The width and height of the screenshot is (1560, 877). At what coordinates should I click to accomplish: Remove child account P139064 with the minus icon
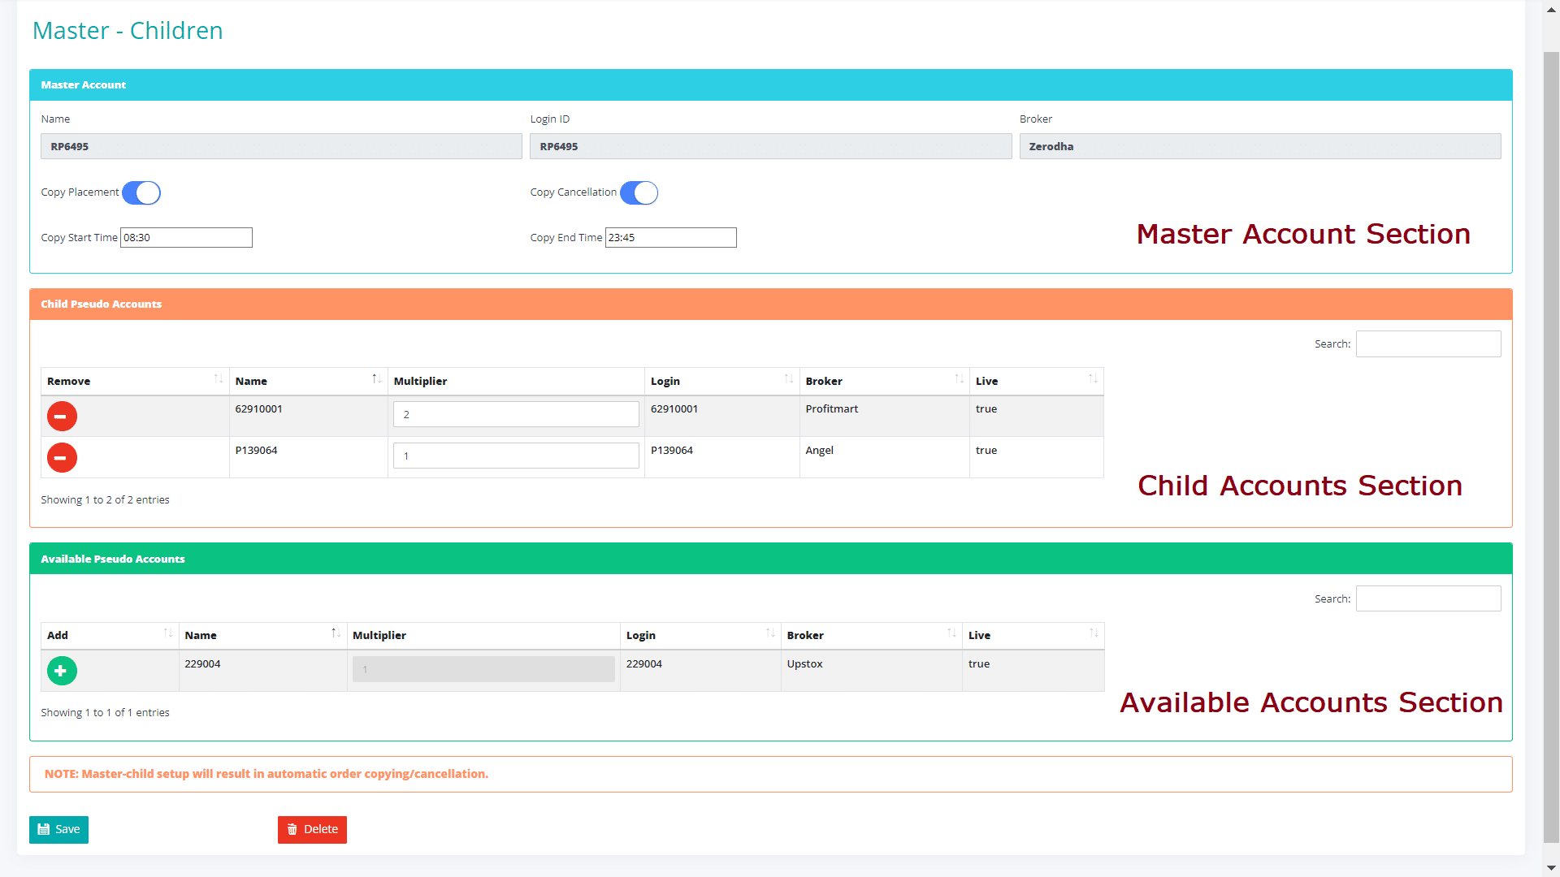tap(61, 457)
